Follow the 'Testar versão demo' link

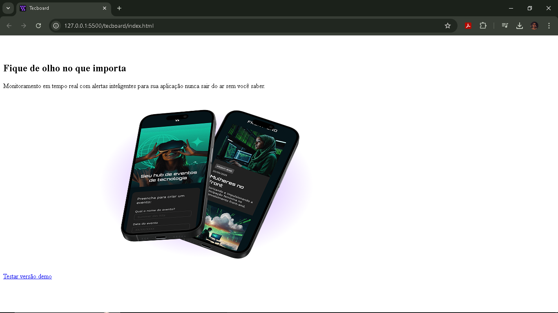point(27,276)
